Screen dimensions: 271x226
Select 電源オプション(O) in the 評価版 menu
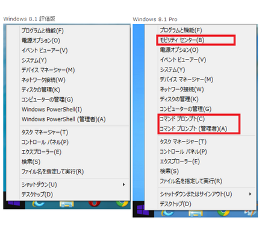pos(68,40)
